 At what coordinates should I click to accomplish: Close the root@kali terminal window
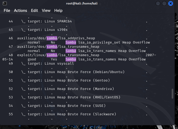pos(171,3)
